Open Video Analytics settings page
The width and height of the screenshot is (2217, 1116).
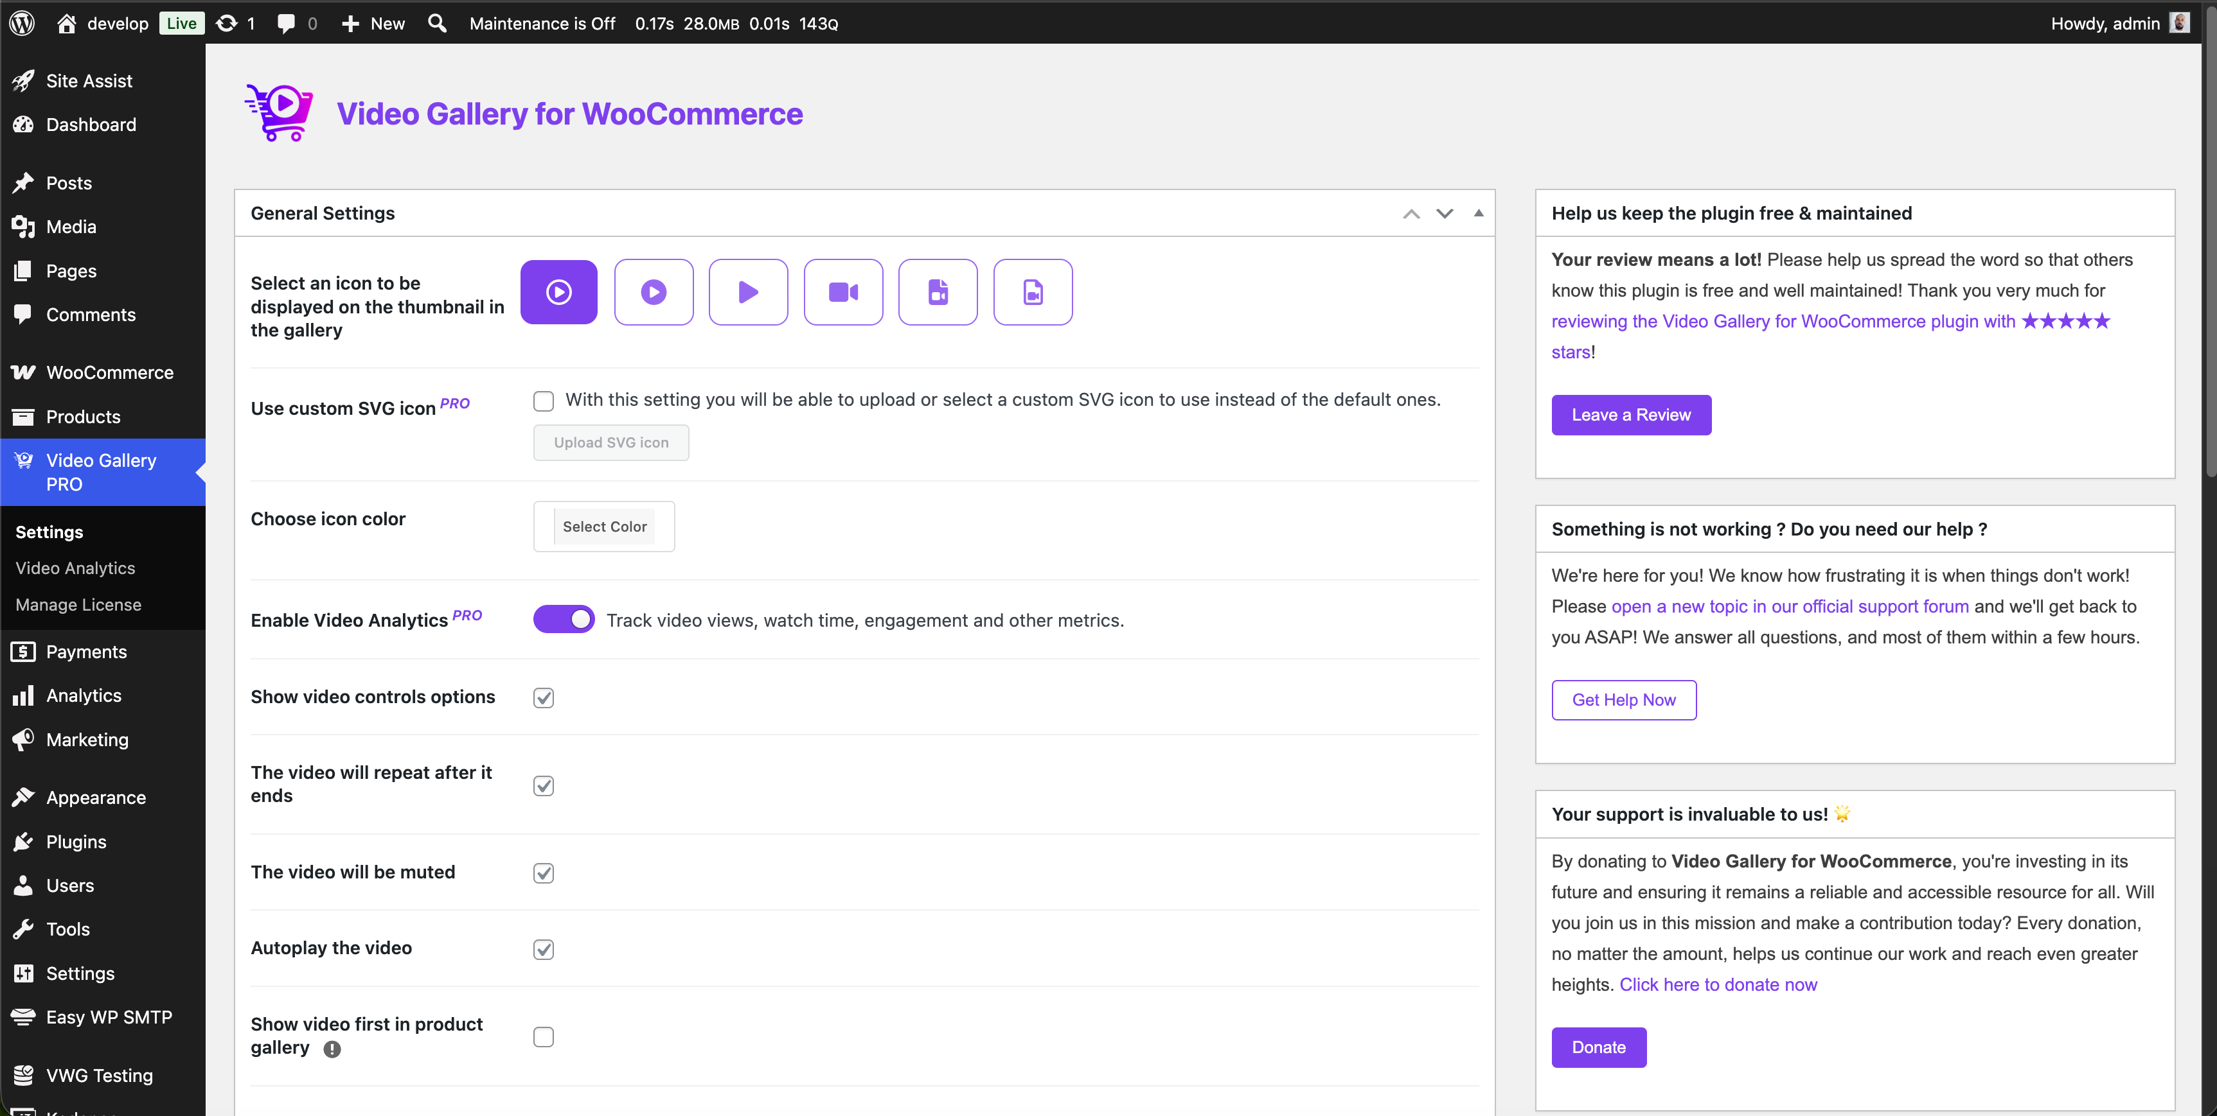[76, 568]
